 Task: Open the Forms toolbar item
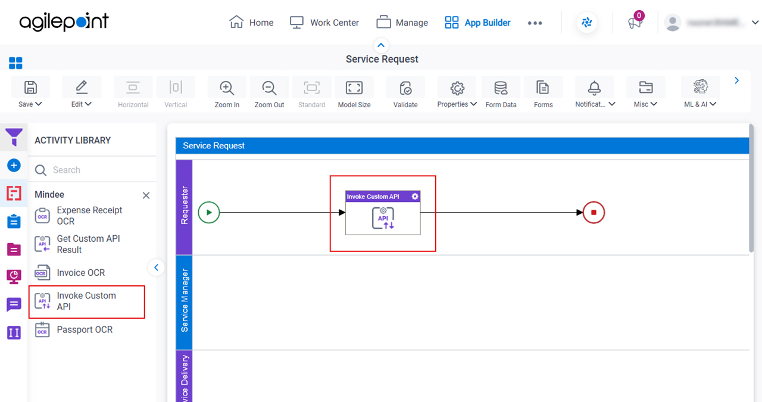coord(543,88)
